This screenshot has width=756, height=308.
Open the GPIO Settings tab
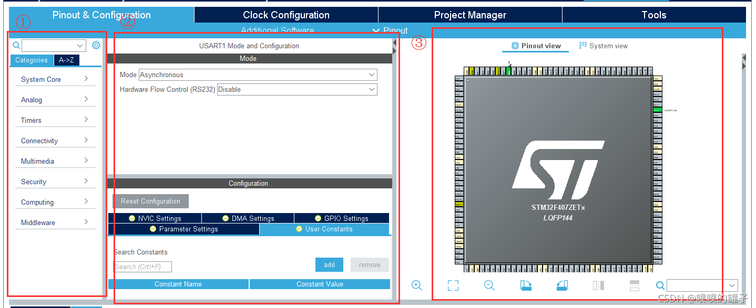[342, 218]
